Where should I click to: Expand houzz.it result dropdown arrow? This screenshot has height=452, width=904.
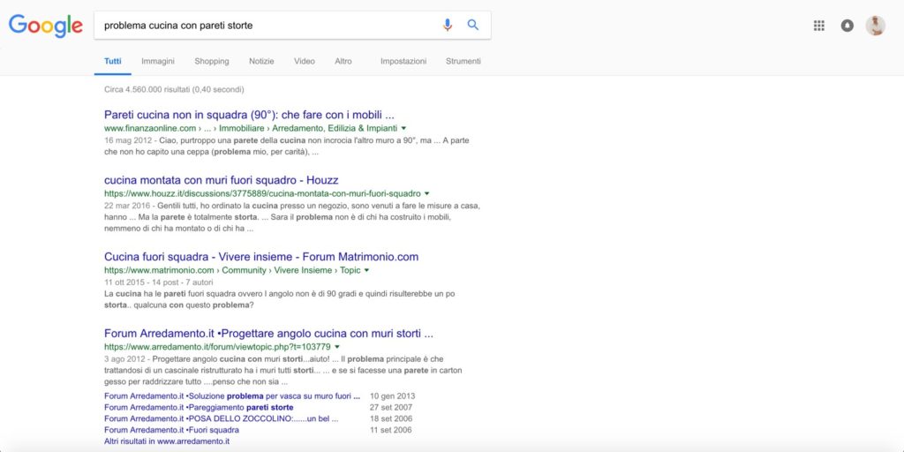click(426, 193)
